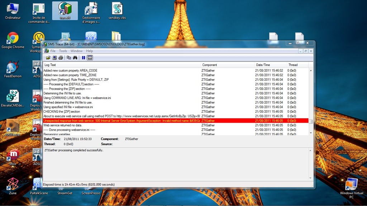Click the Component column header

click(228, 65)
